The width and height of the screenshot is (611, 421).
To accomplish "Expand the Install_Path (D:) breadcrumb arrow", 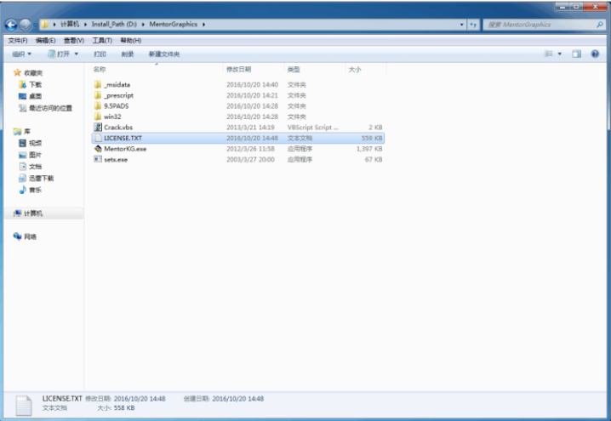I will [143, 24].
